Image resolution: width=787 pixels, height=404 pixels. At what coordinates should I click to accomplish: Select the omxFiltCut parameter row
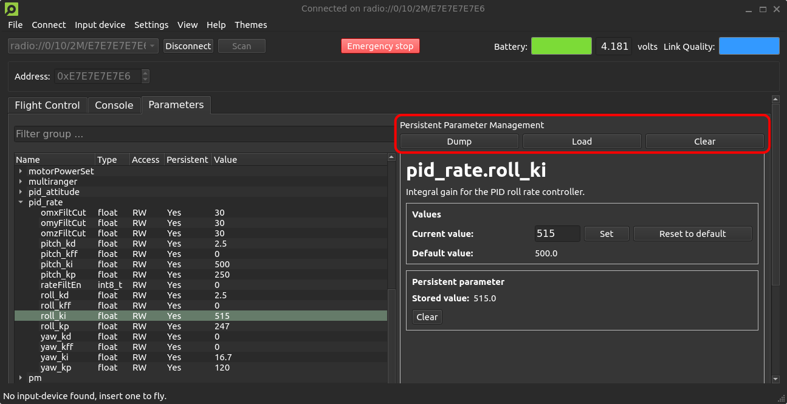(201, 213)
